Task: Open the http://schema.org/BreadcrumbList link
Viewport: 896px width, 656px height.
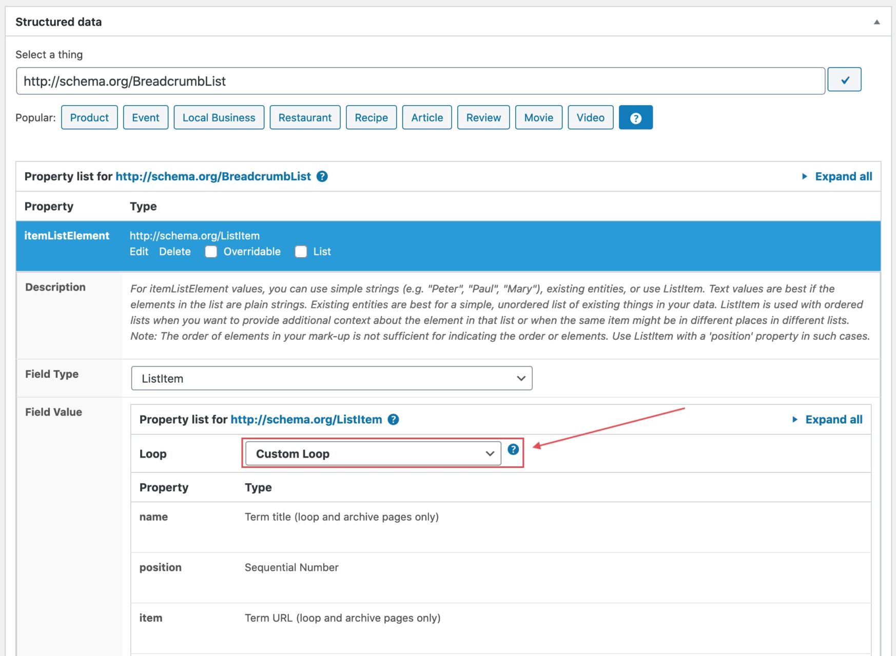Action: 213,176
